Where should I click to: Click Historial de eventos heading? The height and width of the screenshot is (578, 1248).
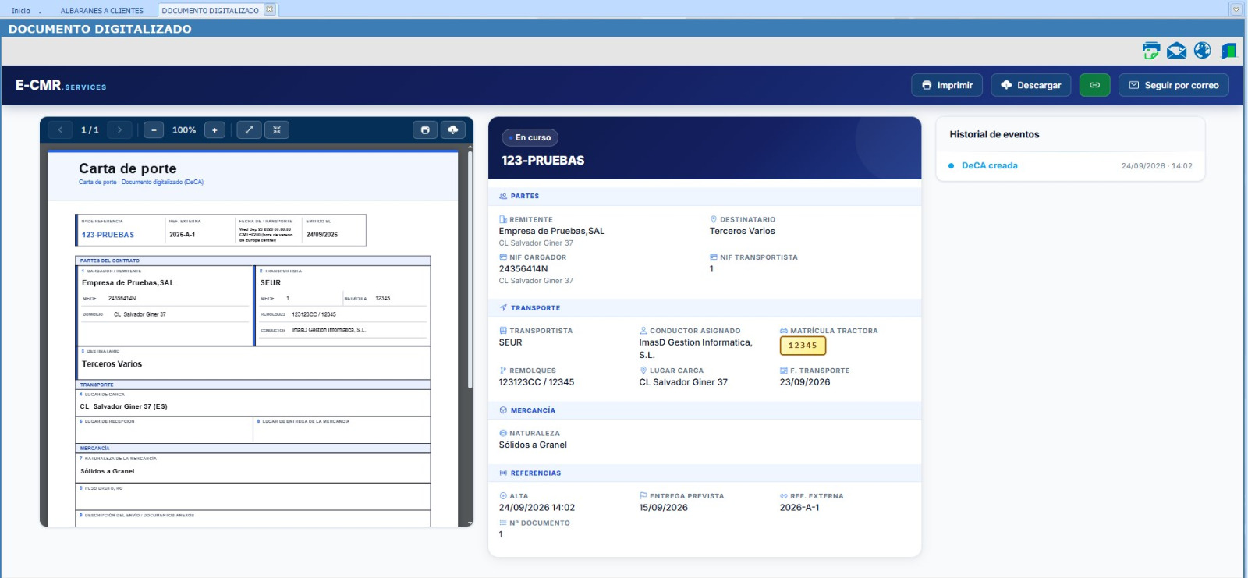(994, 134)
